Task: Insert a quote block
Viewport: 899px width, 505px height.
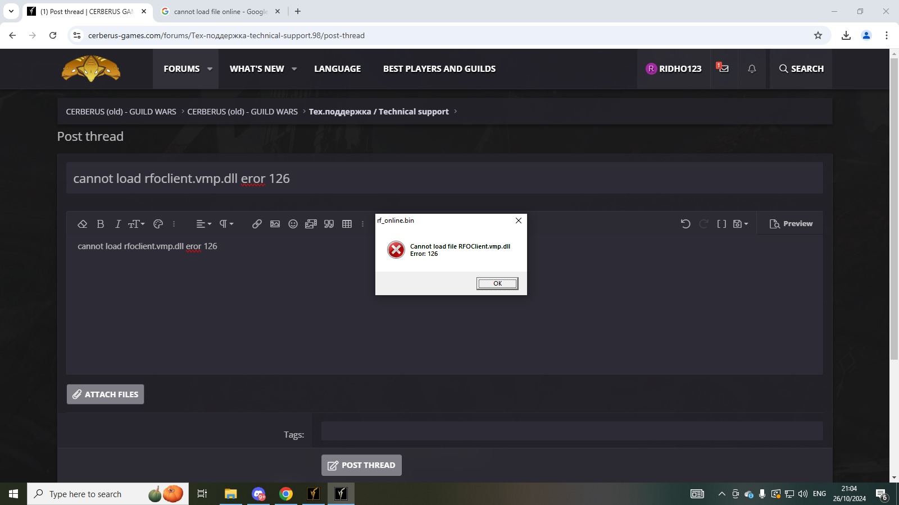Action: point(329,224)
